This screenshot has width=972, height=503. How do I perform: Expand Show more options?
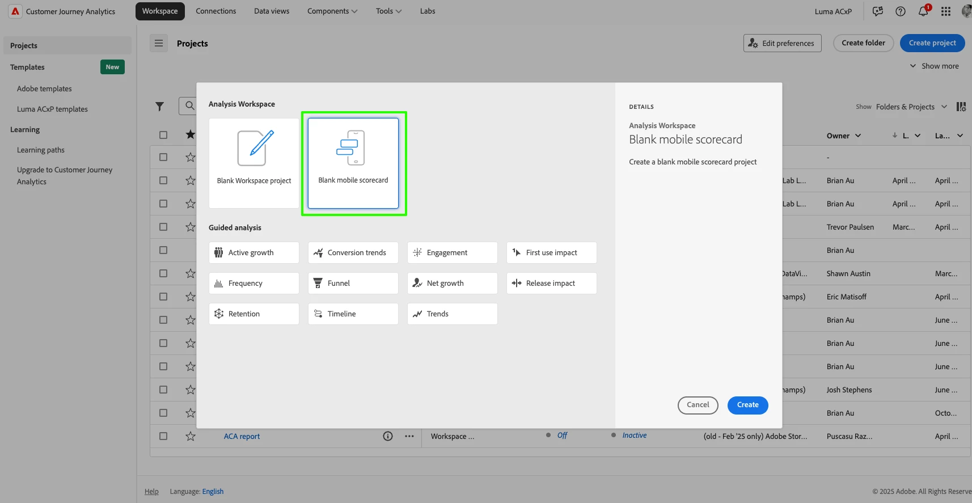tap(935, 66)
